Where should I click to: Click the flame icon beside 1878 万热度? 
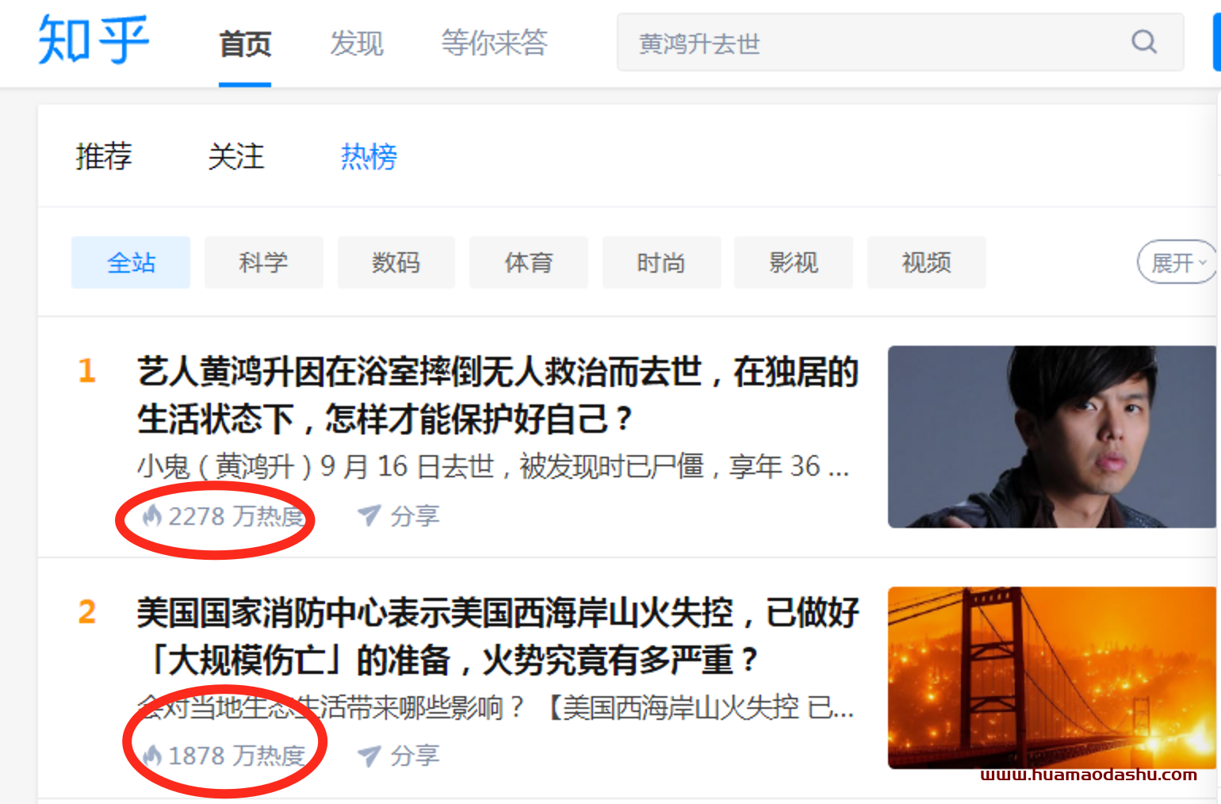click(x=151, y=756)
